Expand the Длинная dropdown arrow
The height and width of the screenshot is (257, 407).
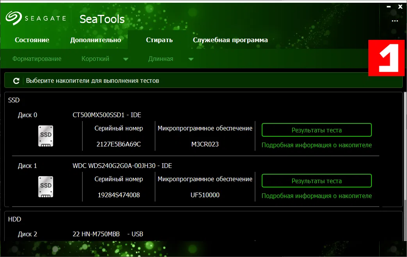(x=191, y=59)
